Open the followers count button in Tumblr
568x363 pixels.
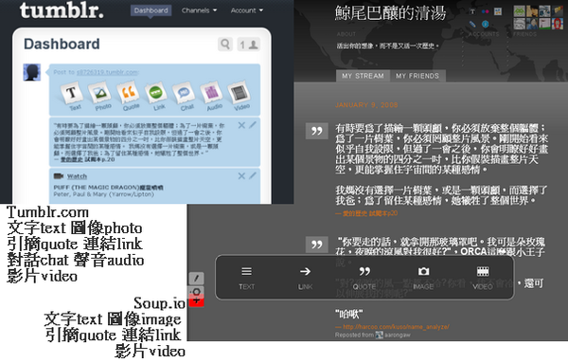coord(249,45)
